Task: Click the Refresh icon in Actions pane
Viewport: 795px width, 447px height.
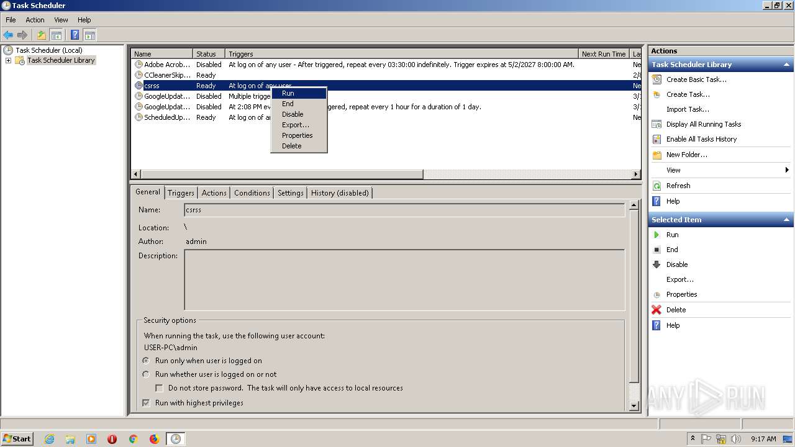Action: coord(656,186)
